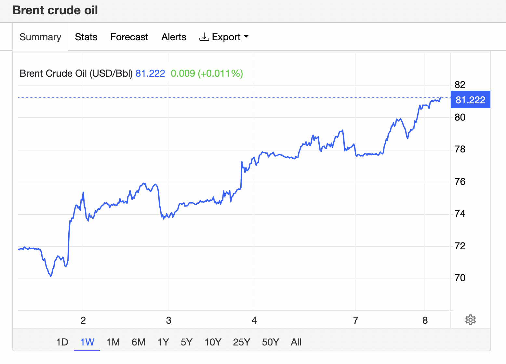Open the chart settings gear icon
Viewport: 506px width, 364px height.
coord(470,320)
